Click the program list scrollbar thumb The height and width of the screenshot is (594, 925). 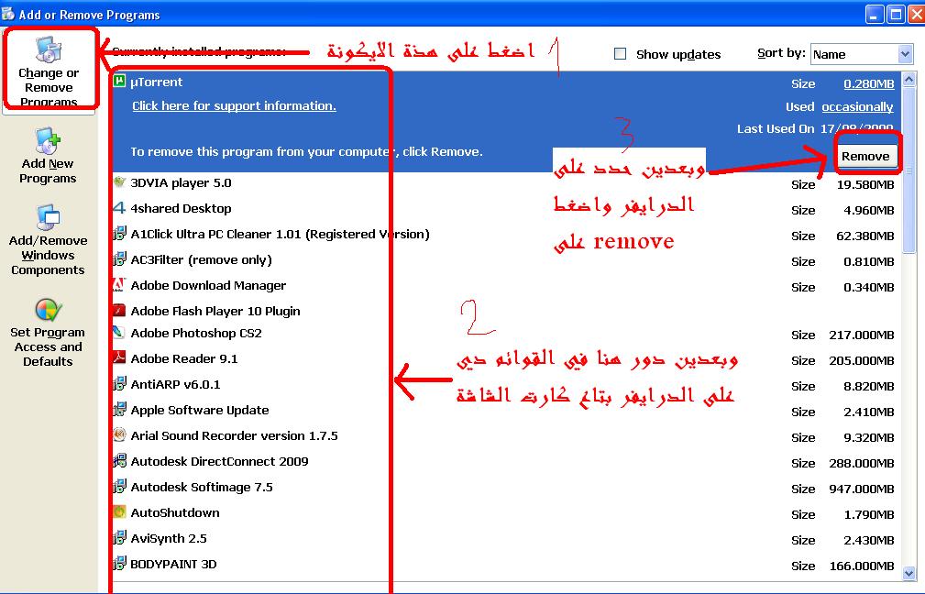[x=908, y=170]
